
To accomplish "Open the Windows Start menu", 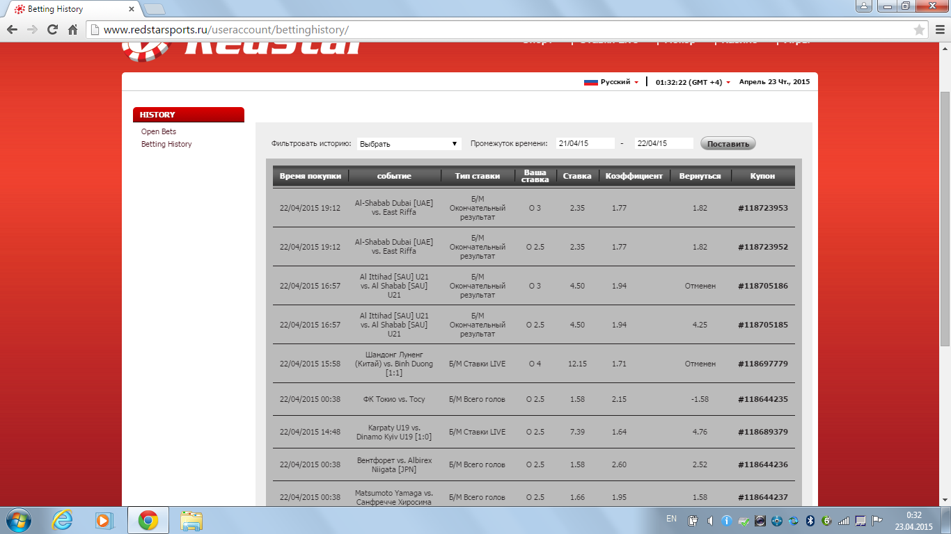I will [x=17, y=519].
